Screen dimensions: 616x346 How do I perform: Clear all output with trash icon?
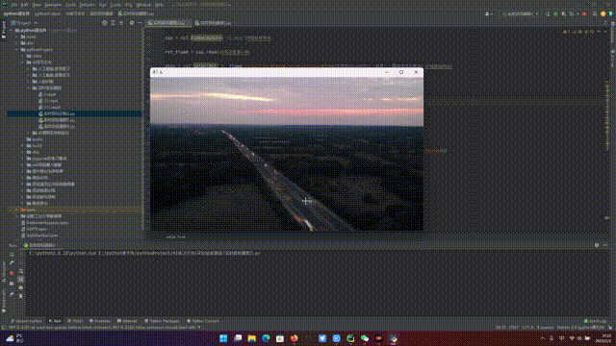[21, 296]
